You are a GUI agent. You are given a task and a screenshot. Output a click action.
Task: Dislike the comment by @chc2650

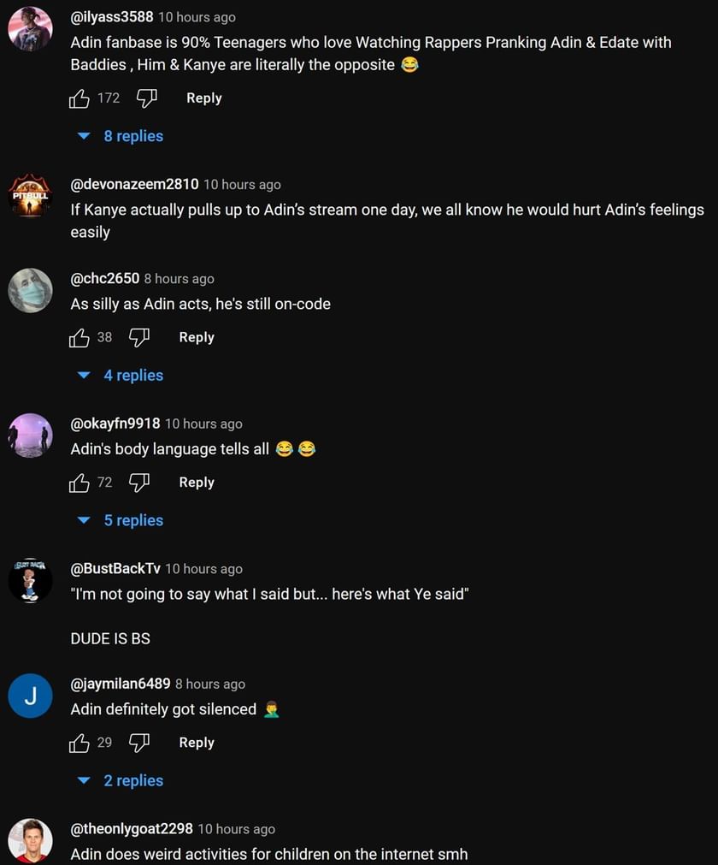(139, 338)
